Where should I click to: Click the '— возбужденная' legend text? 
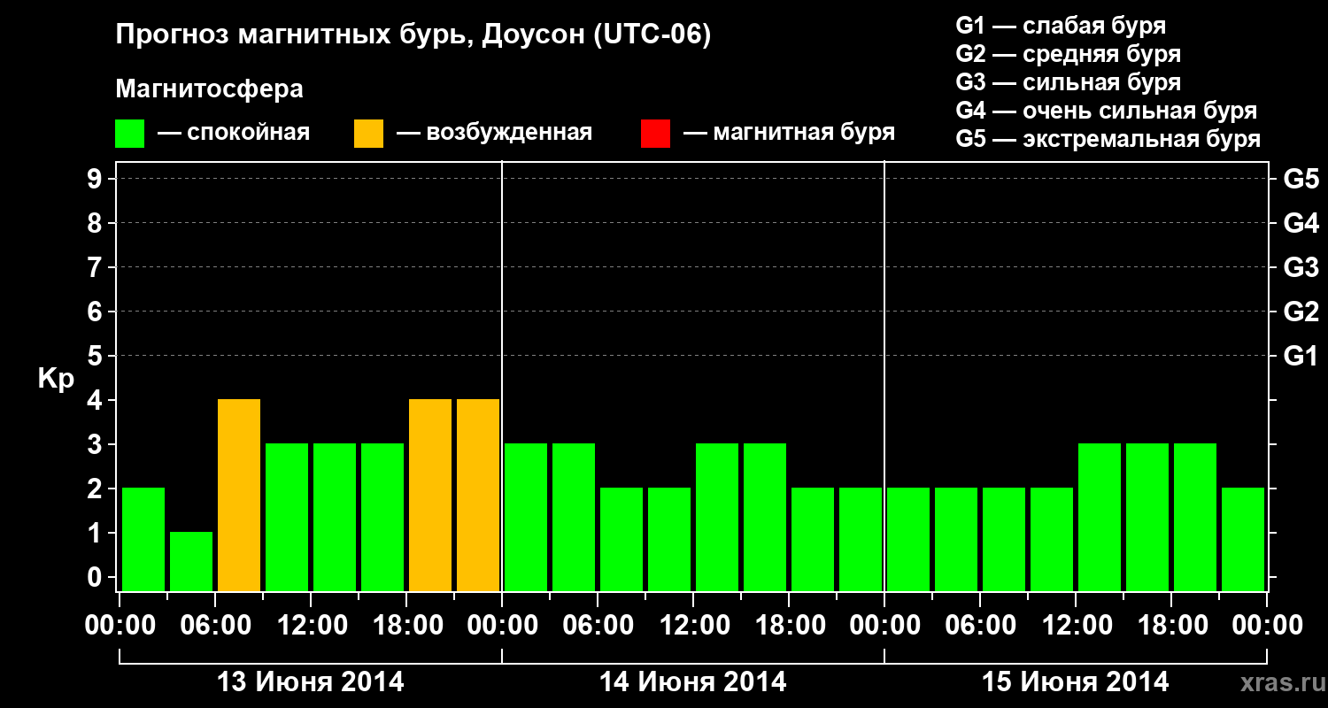click(x=494, y=133)
